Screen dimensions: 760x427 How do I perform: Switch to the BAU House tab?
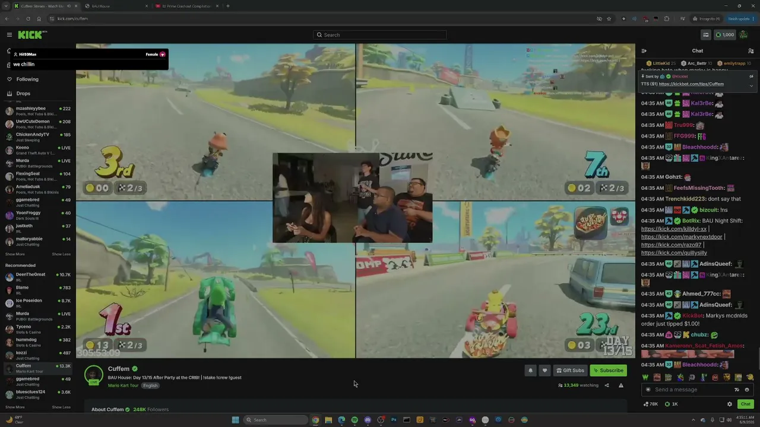[116, 6]
